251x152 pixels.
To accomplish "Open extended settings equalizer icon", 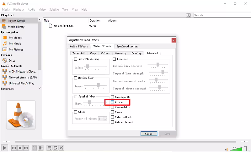I will click(41, 148).
